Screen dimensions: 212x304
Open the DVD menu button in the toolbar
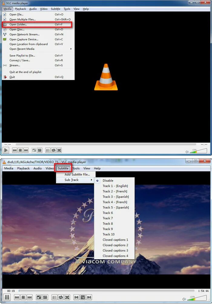pos(83,297)
